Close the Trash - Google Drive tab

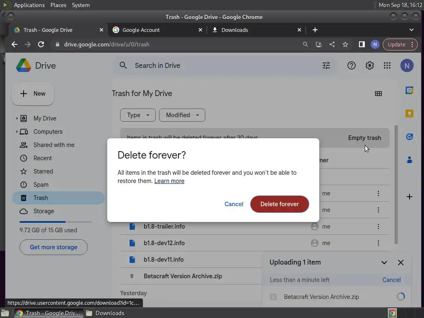click(x=101, y=30)
